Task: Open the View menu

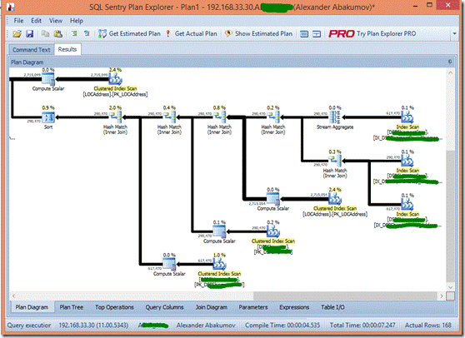Action: (56, 21)
